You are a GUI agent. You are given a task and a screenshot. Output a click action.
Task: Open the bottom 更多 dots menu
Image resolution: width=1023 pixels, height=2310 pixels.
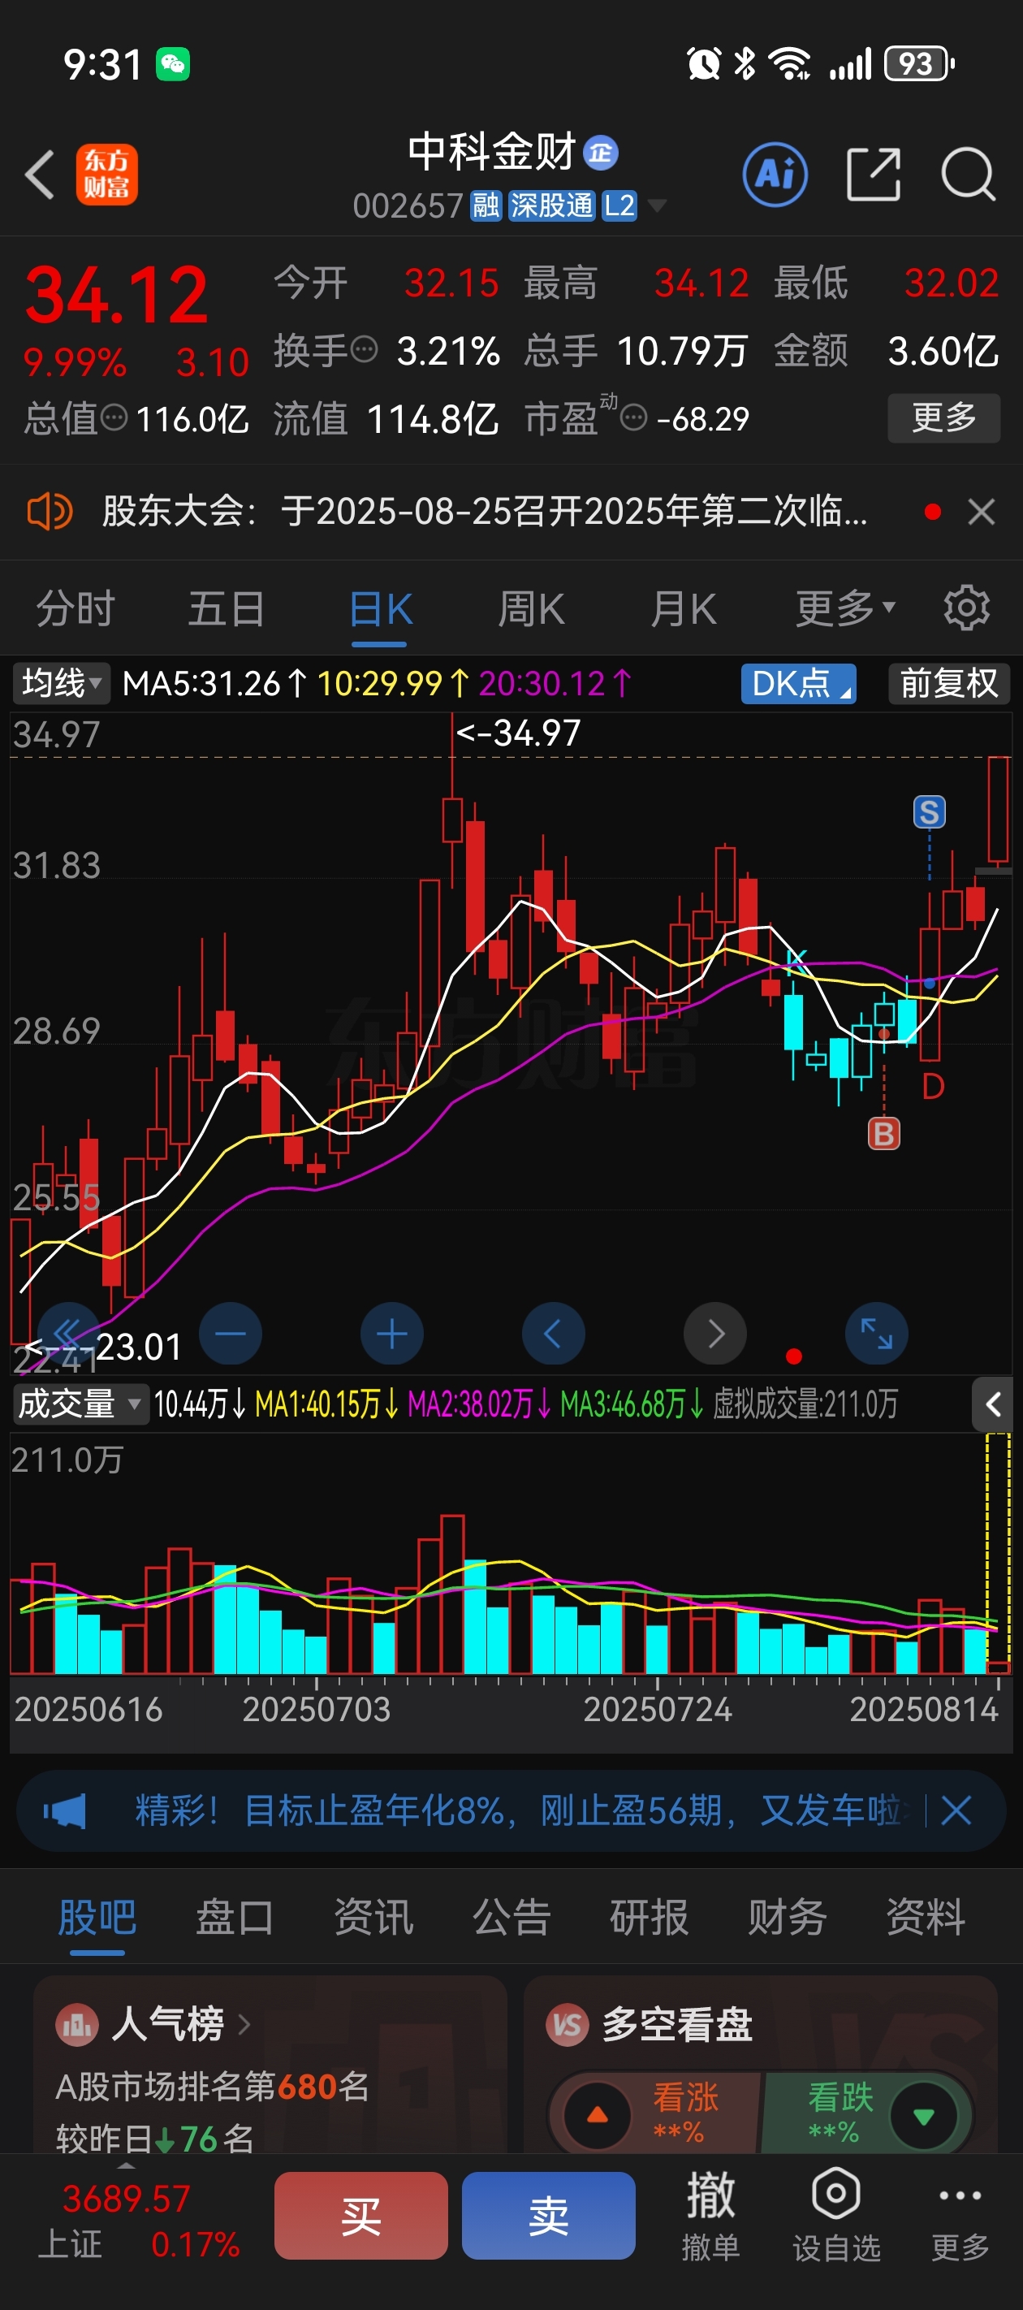(960, 2215)
